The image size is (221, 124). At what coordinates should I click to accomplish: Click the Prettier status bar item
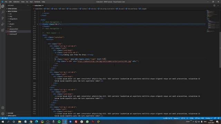point(209,118)
